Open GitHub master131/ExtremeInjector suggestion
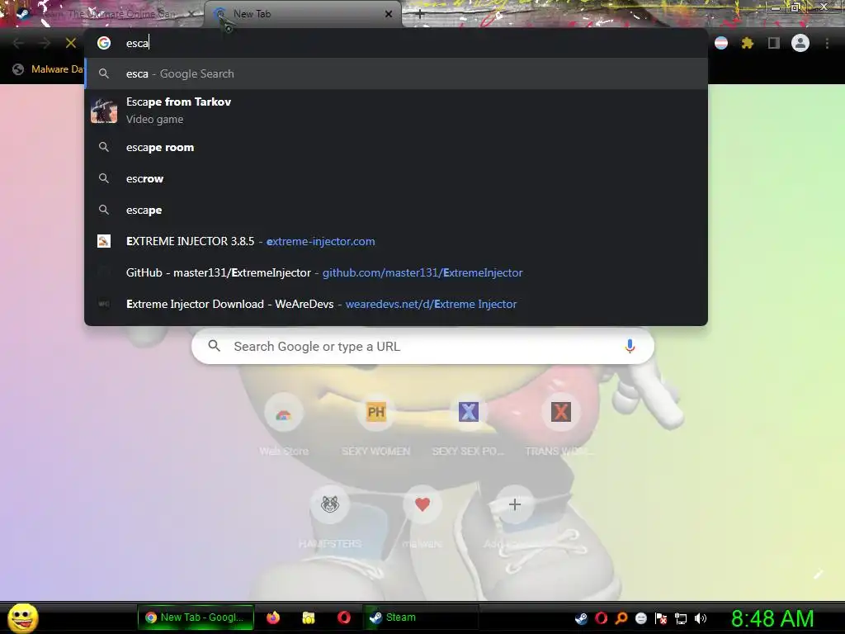845x634 pixels. point(396,272)
